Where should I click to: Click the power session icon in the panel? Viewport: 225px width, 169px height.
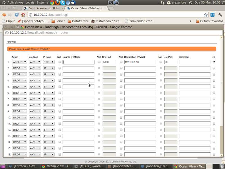[191, 3]
